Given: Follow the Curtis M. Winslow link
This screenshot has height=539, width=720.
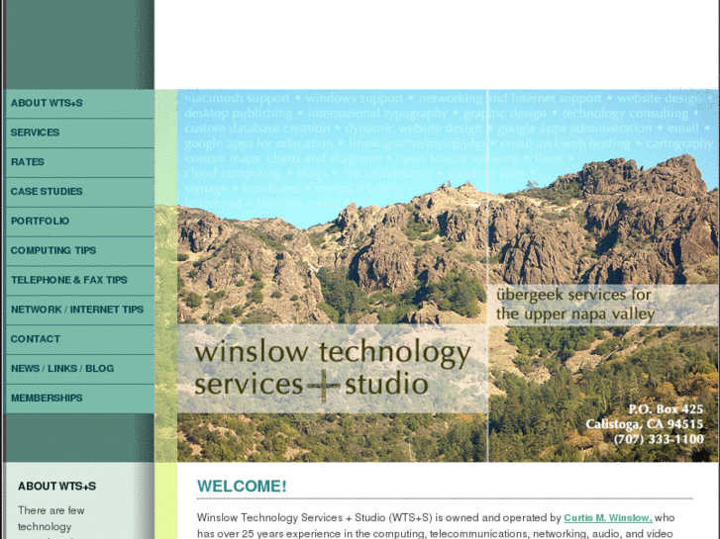Looking at the screenshot, I should click(607, 518).
